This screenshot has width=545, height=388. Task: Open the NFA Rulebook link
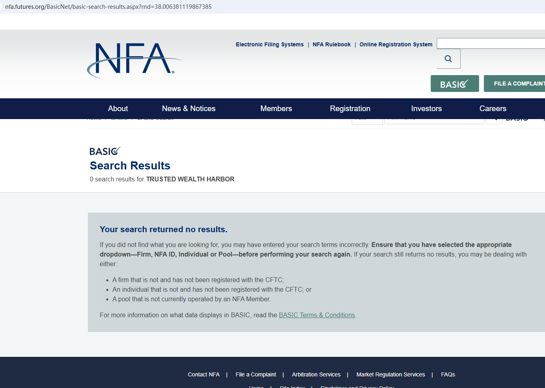point(332,44)
